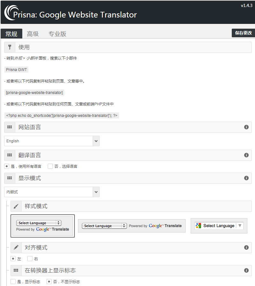Click the Prisna: Google Website Translator title
Viewport: 255px width, 286px height.
pyautogui.click(x=75, y=15)
